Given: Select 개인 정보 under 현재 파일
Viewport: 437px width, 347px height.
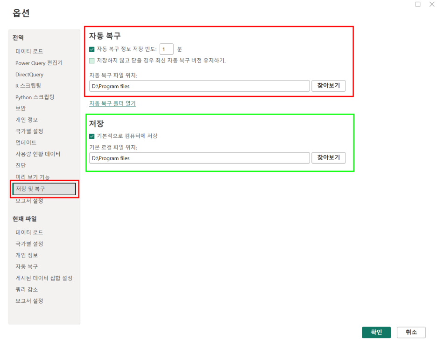Looking at the screenshot, I should coord(27,255).
